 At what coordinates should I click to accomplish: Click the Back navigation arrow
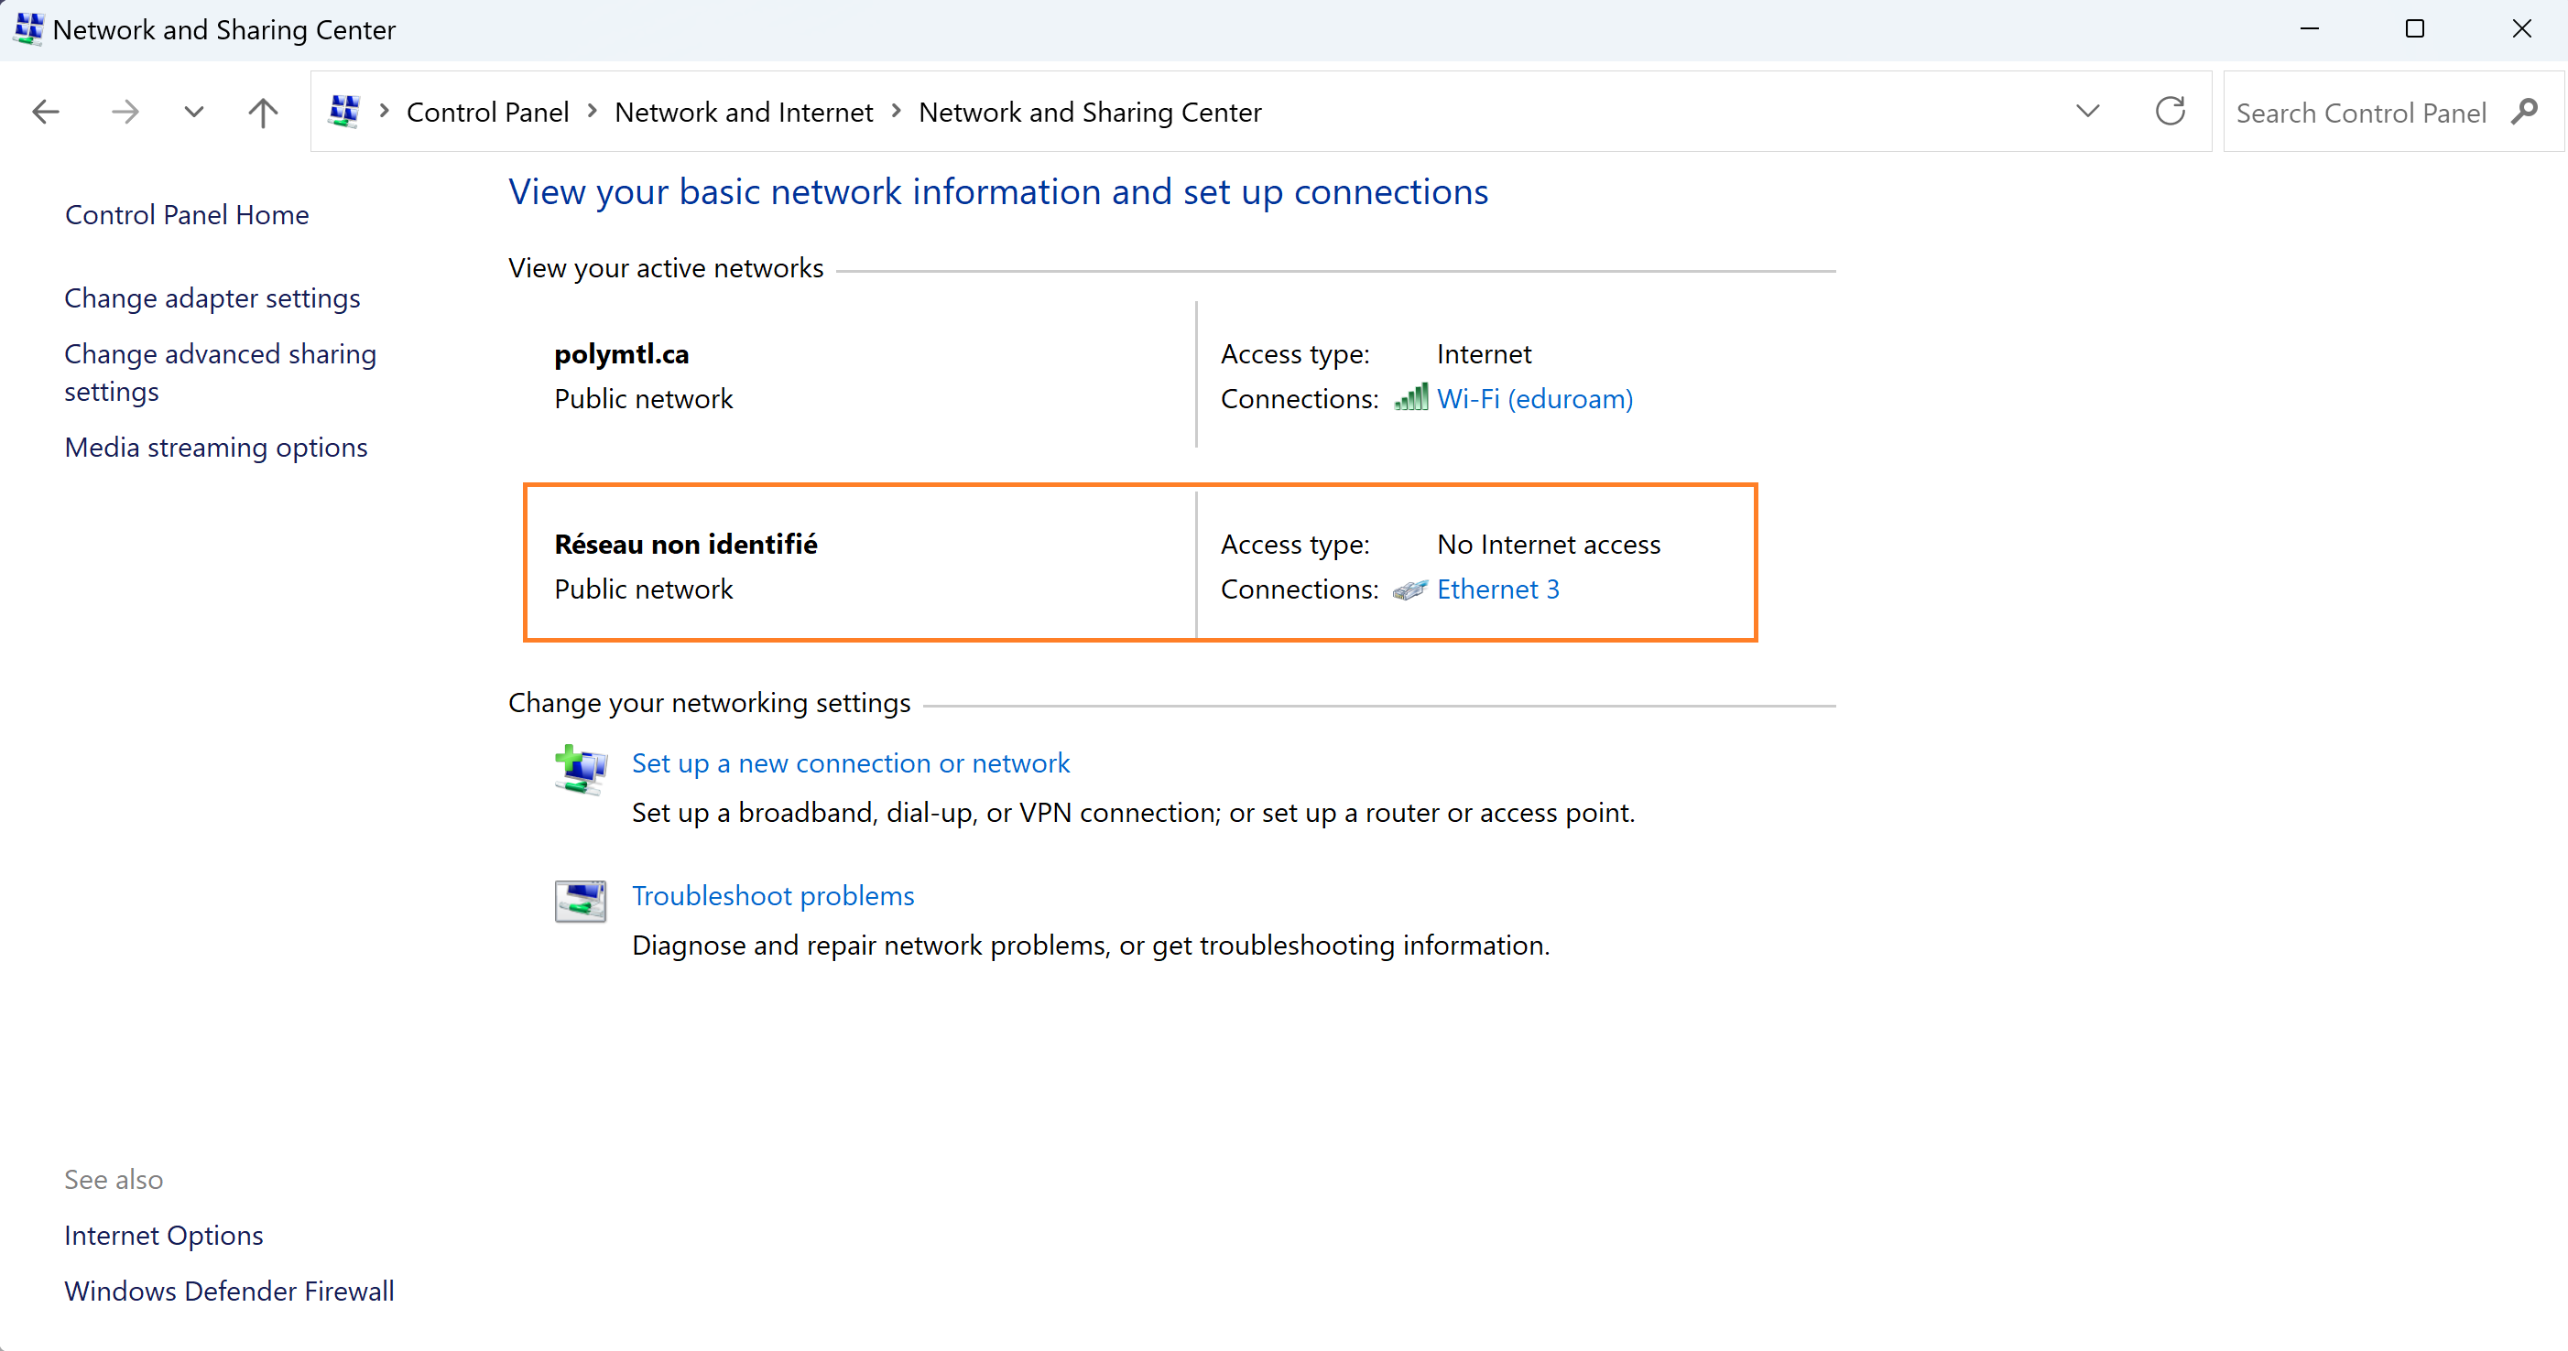coord(46,112)
